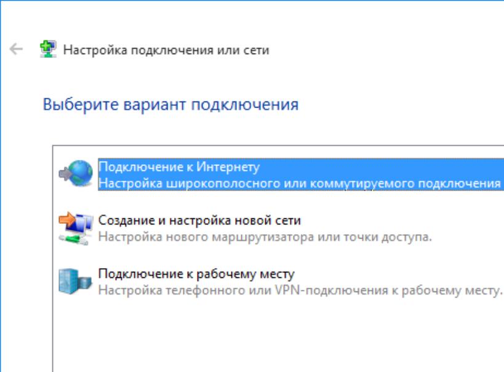Select the new network computers icon
This screenshot has width=504, height=372.
tap(76, 228)
